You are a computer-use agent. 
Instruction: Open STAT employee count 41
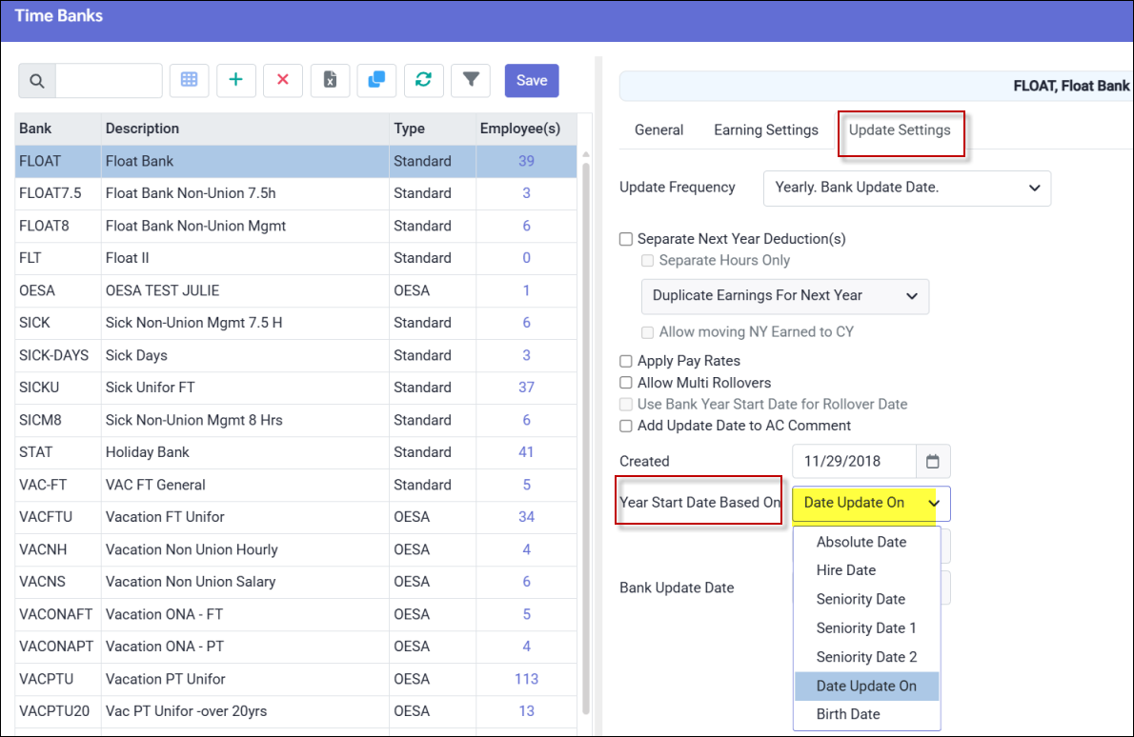[526, 452]
